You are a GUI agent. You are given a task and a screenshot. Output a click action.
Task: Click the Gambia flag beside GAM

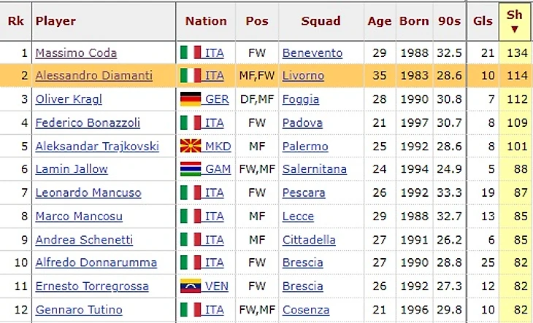[x=191, y=169]
